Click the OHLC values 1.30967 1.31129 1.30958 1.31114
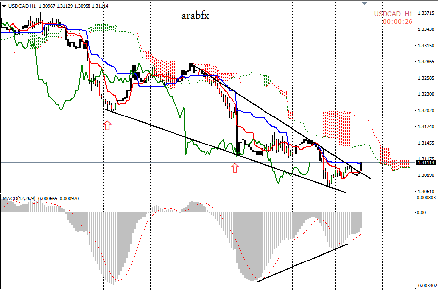The width and height of the screenshot is (439, 290). [x=73, y=6]
